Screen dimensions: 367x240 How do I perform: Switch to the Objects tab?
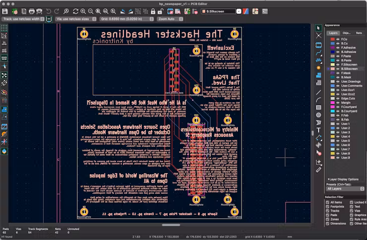click(x=346, y=33)
